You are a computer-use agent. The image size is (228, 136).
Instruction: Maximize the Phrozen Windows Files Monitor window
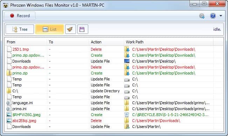204,3
